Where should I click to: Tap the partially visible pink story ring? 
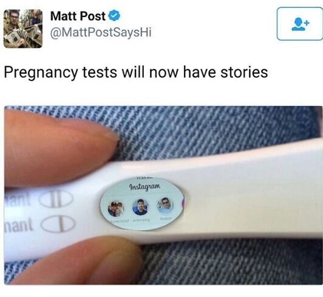tap(182, 204)
